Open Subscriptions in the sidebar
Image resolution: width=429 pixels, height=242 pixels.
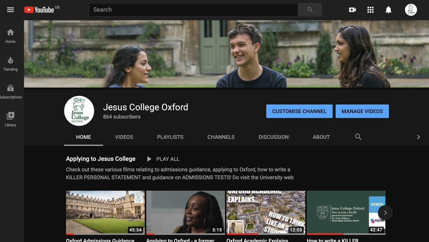(x=10, y=92)
